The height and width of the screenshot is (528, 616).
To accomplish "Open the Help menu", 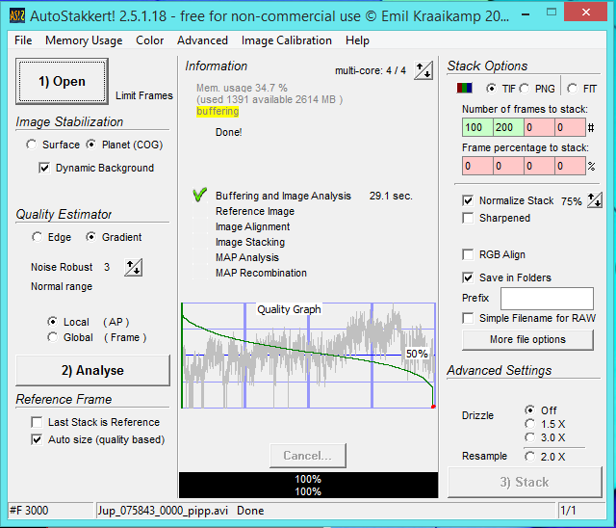I will click(x=357, y=40).
